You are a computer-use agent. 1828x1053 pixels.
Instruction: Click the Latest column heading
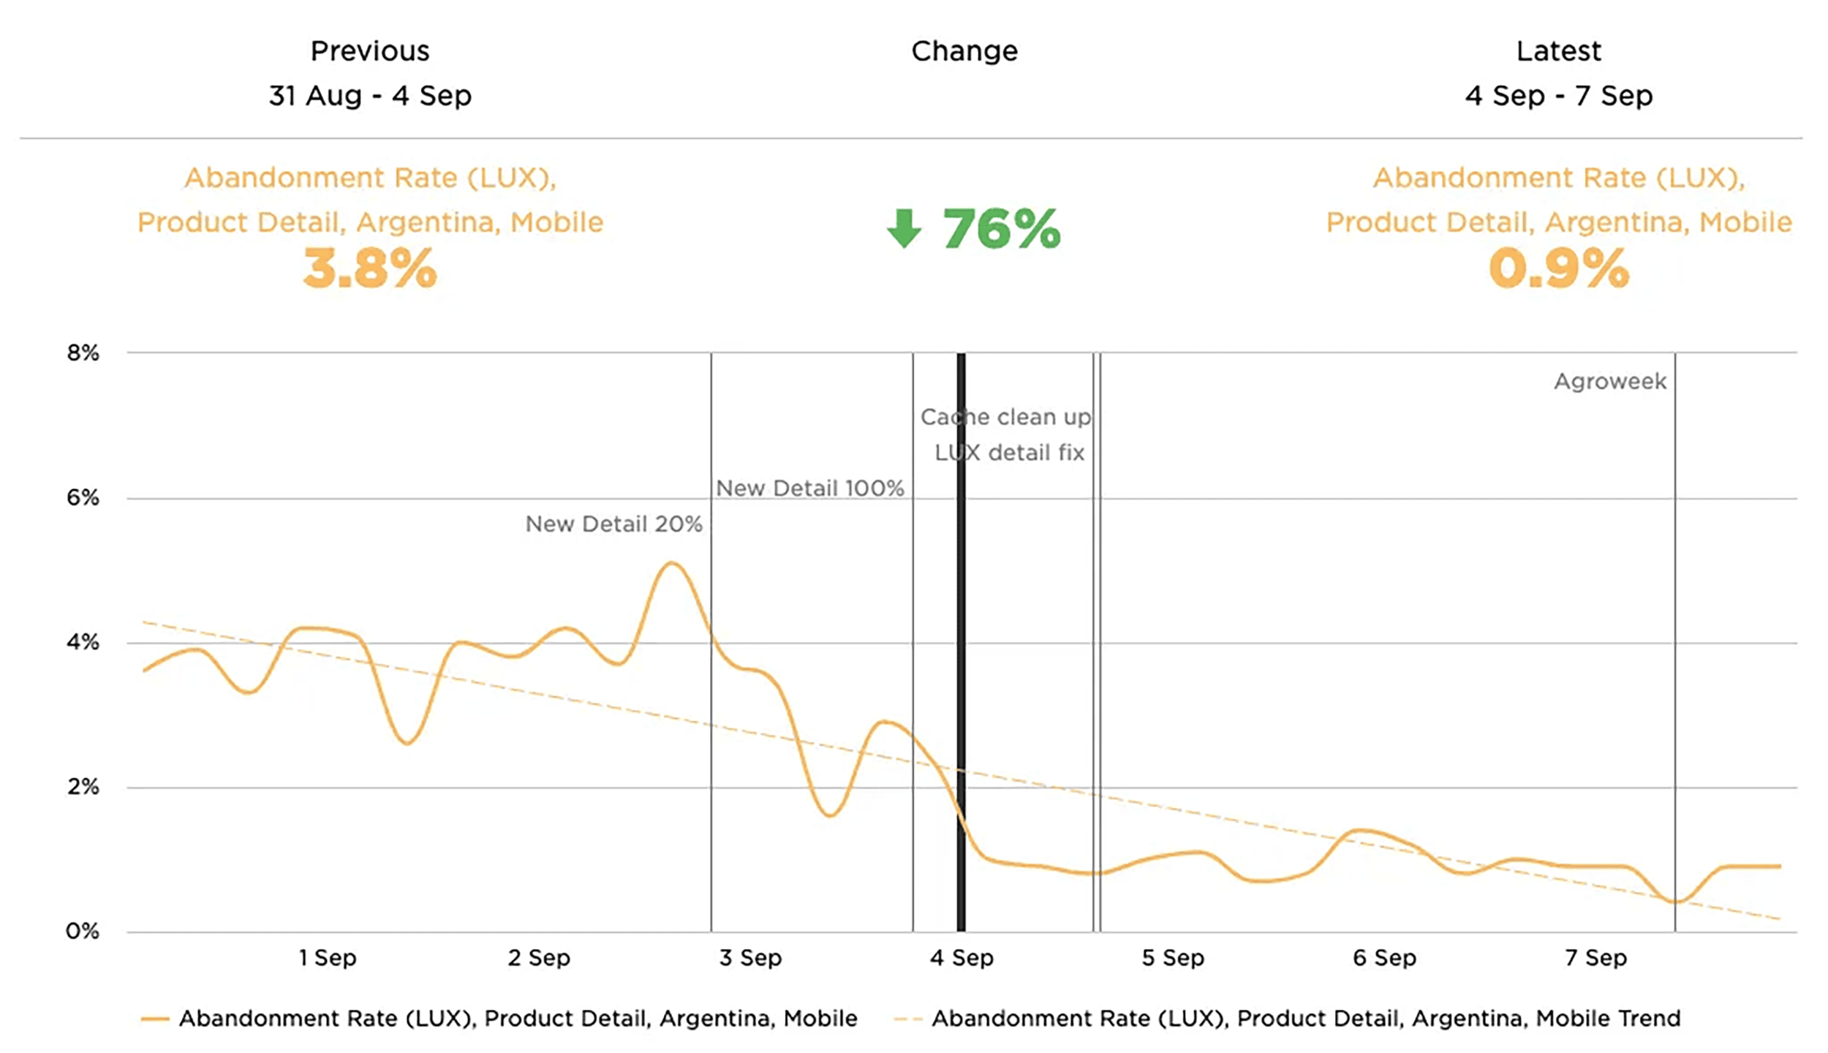point(1558,51)
